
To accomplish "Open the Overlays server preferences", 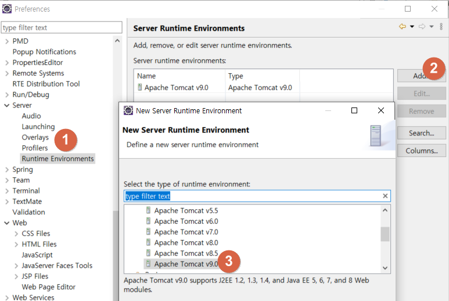I will click(35, 137).
